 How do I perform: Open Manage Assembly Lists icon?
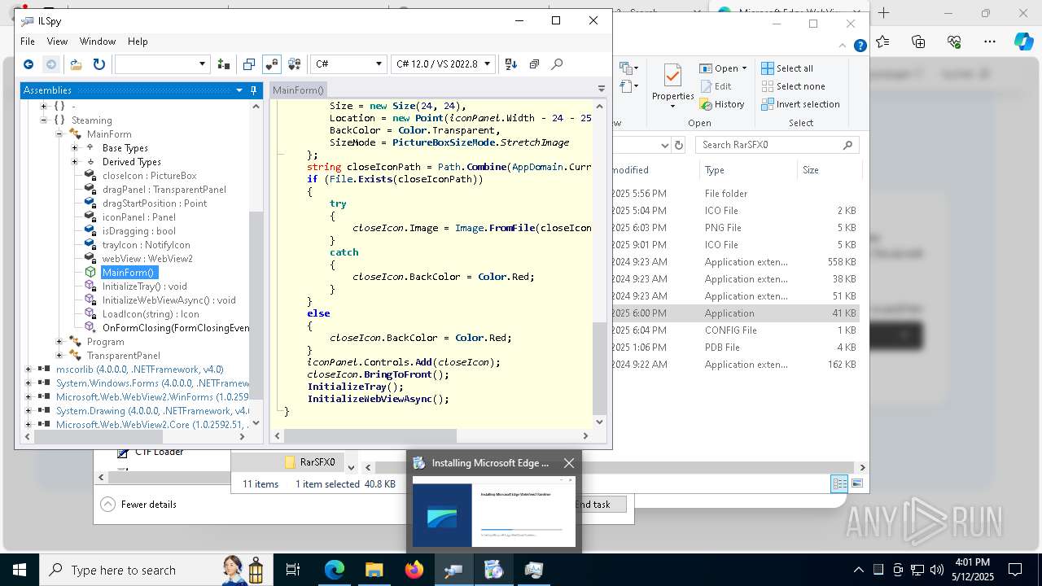tap(224, 63)
